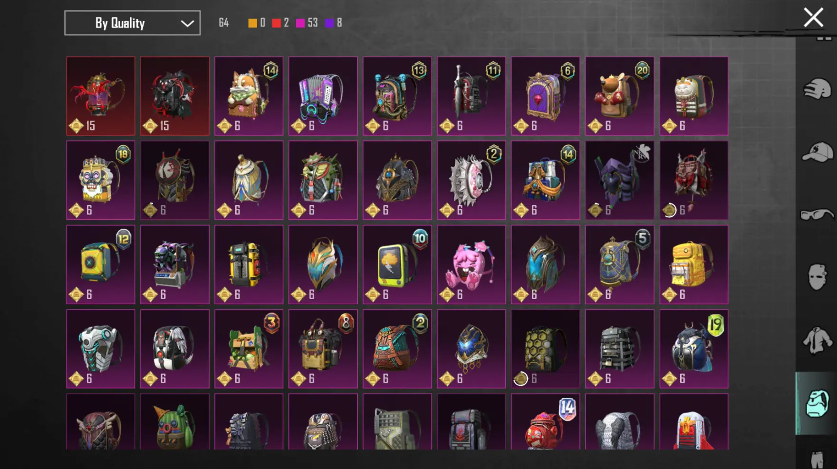Open the jacket outfit category icon
This screenshot has height=469, width=837.
pos(817,340)
